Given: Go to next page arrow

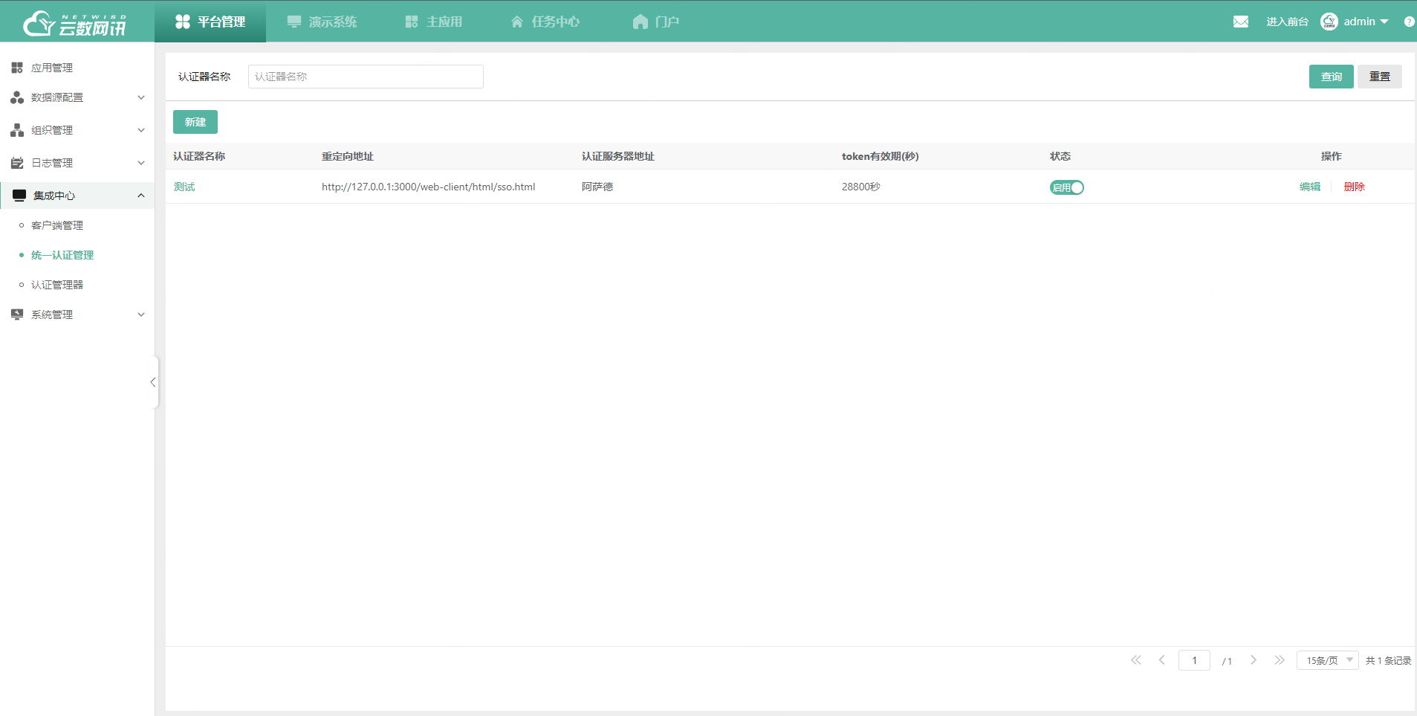Looking at the screenshot, I should (x=1254, y=660).
